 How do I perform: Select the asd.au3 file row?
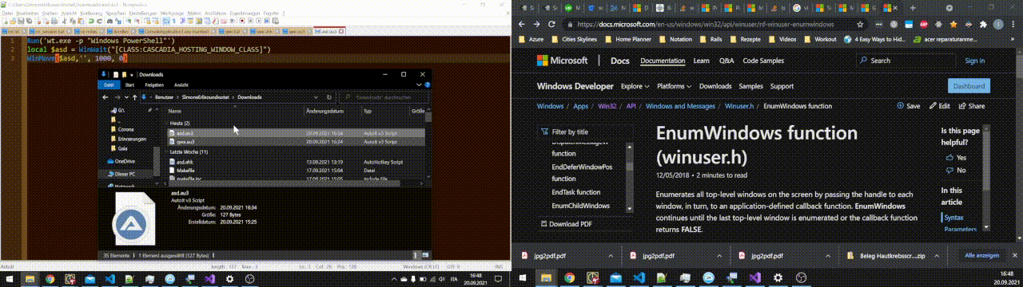pyautogui.click(x=296, y=132)
